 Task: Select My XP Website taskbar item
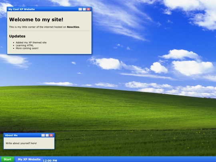[x=29, y=159]
